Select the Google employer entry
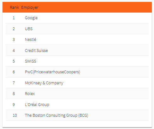Viewport: 154px width, 129px height. click(31, 18)
